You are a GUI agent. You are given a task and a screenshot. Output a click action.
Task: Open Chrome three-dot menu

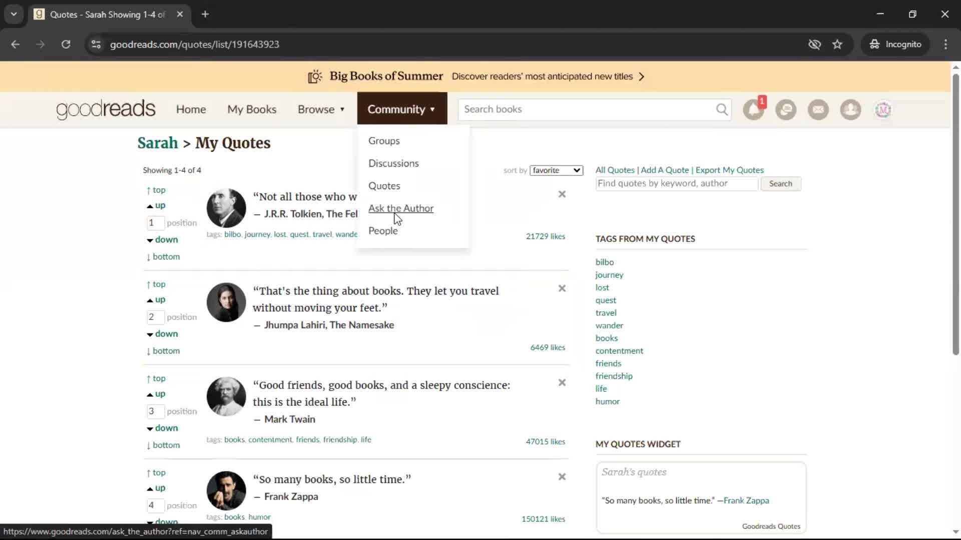945,44
